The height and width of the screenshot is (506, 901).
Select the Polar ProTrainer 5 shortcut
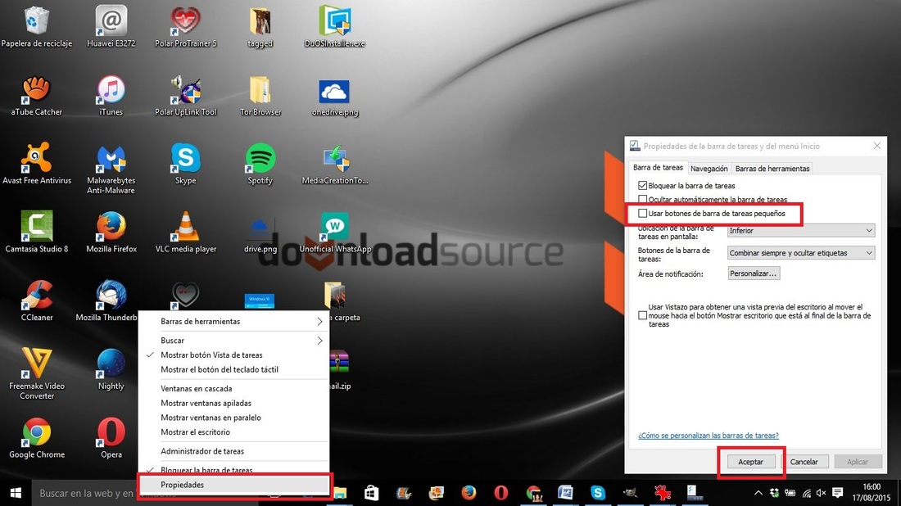coord(186,26)
